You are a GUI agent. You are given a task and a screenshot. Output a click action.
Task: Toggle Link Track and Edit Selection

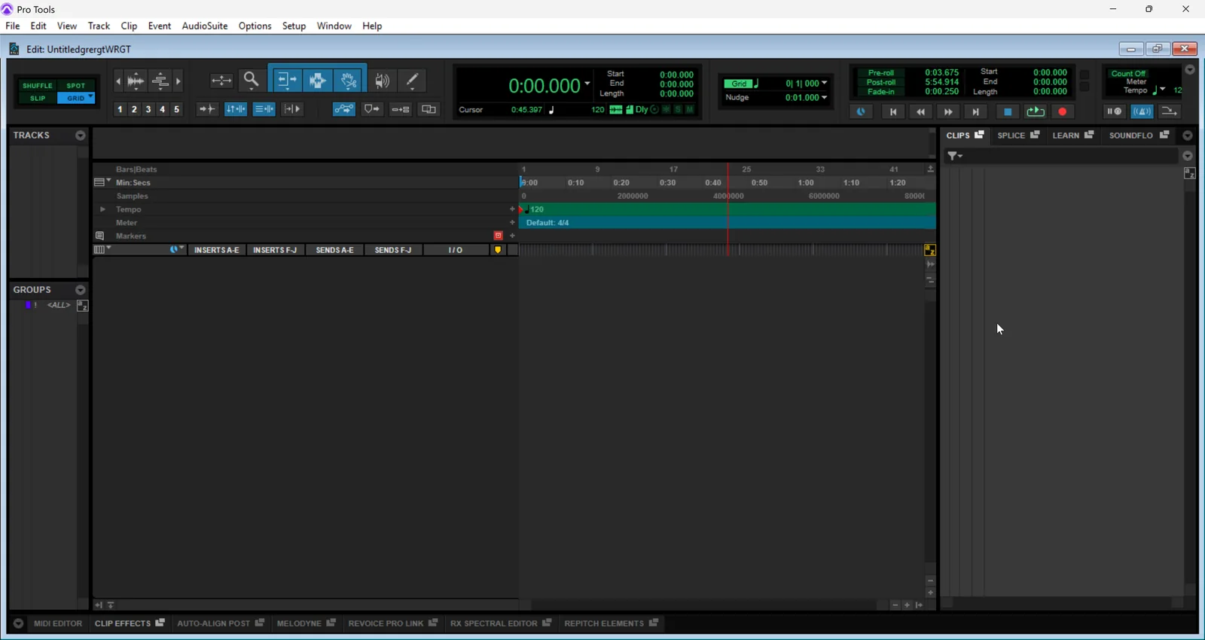[264, 109]
